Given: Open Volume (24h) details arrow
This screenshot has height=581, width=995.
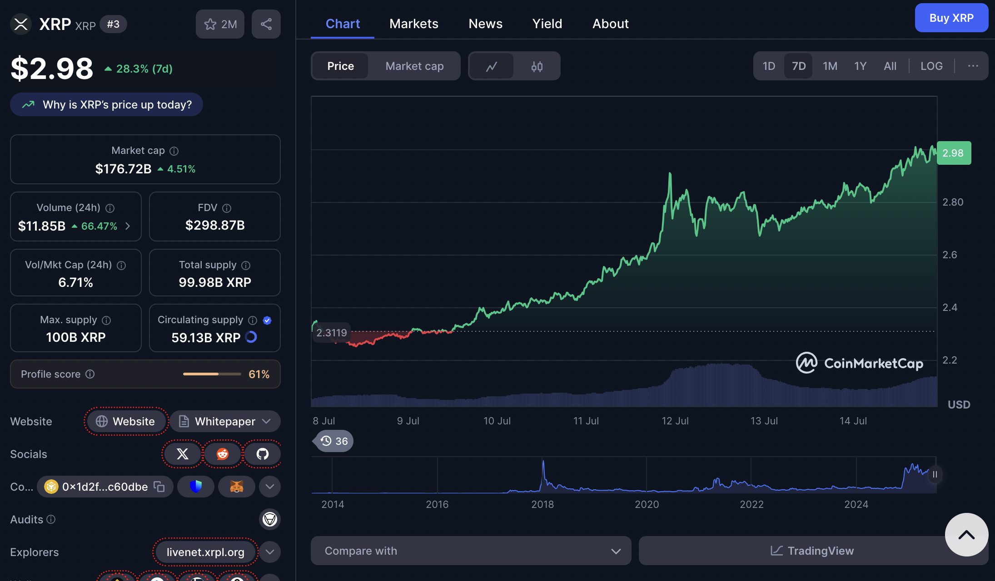Looking at the screenshot, I should [x=128, y=226].
